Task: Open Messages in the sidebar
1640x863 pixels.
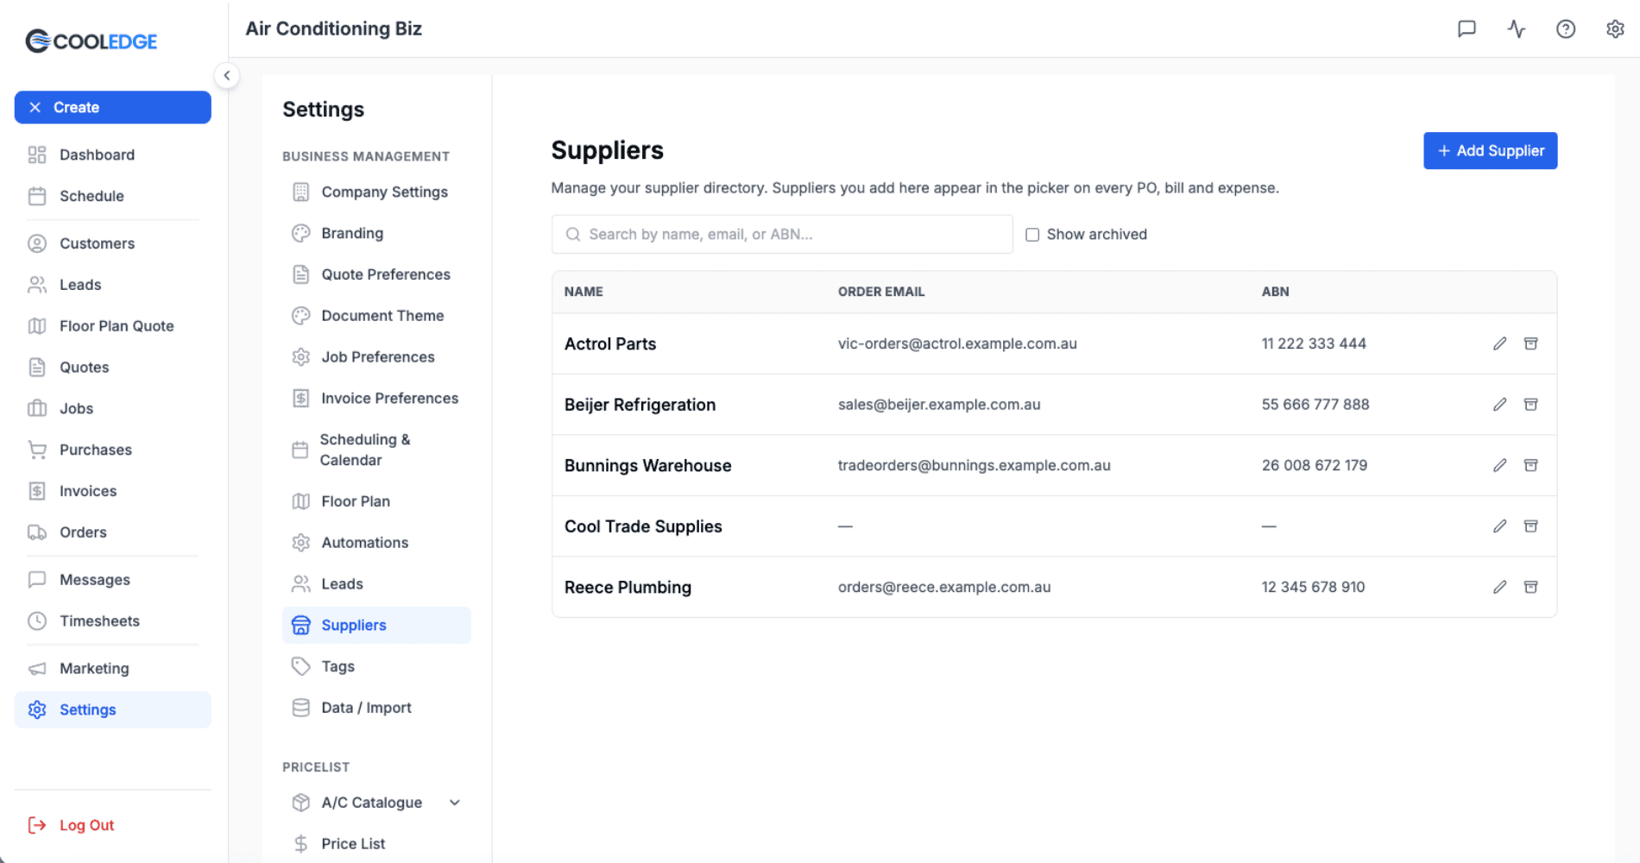Action: 113,580
